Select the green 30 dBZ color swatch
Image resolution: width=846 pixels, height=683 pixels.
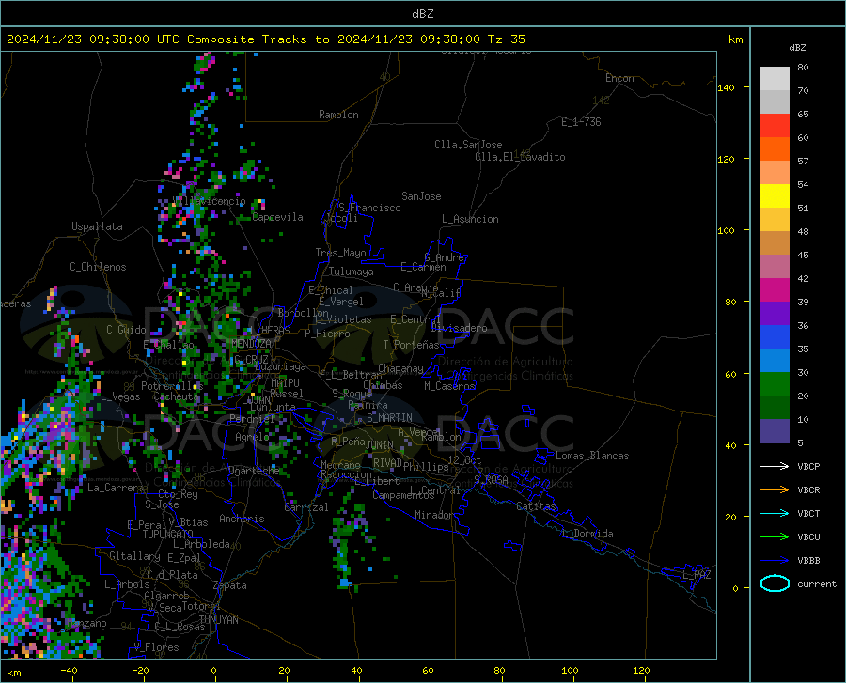tap(775, 384)
